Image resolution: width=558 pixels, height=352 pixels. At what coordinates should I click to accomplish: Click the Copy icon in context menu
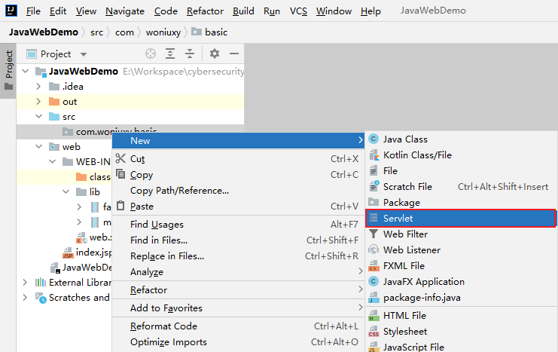[x=120, y=173]
